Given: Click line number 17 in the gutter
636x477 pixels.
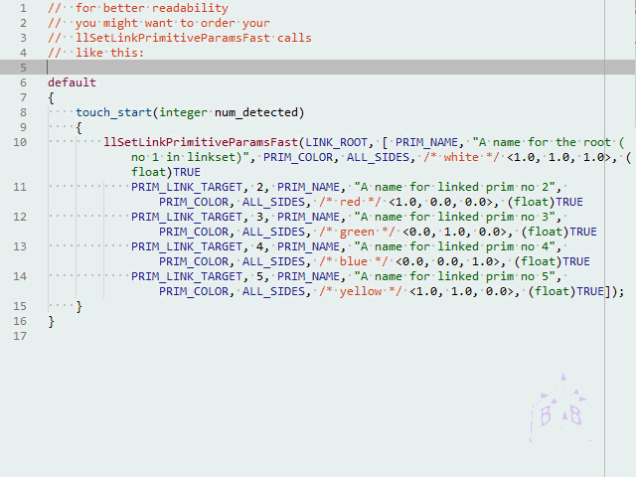Looking at the screenshot, I should coord(21,336).
